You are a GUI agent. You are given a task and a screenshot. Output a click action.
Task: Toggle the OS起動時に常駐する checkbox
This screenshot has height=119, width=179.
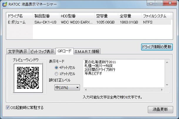coord(8,107)
